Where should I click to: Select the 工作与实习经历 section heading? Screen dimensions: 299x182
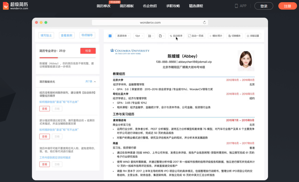tap(123, 114)
